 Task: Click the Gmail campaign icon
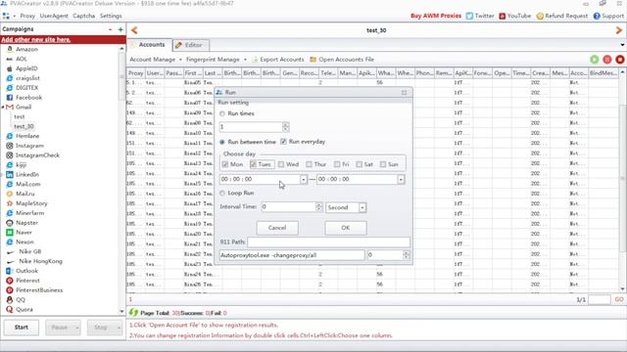tap(10, 107)
